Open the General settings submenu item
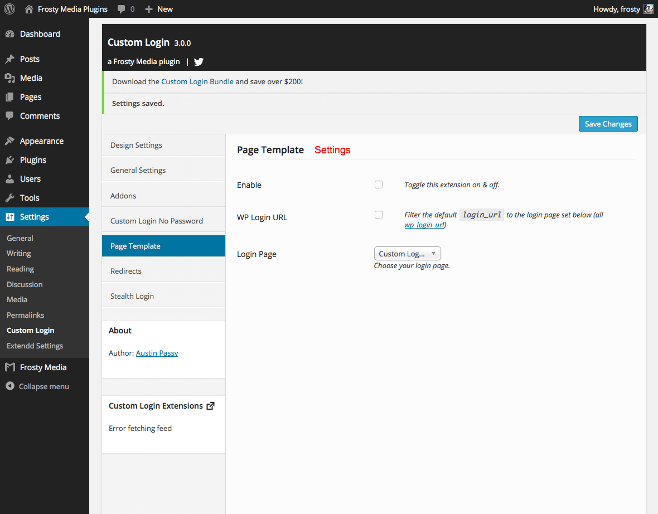This screenshot has height=514, width=658. point(20,238)
